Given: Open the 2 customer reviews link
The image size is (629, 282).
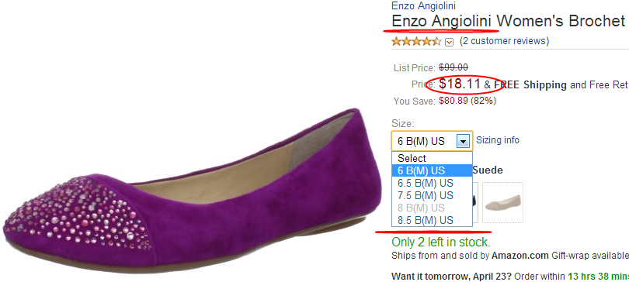Looking at the screenshot, I should coord(504,41).
